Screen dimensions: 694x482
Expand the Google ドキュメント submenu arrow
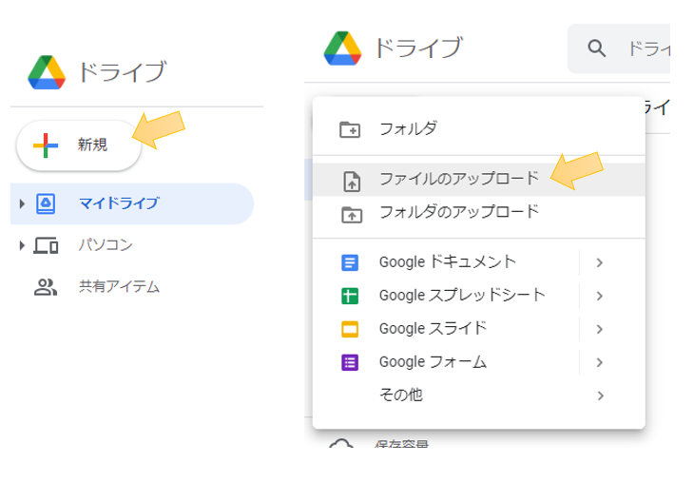(x=600, y=262)
